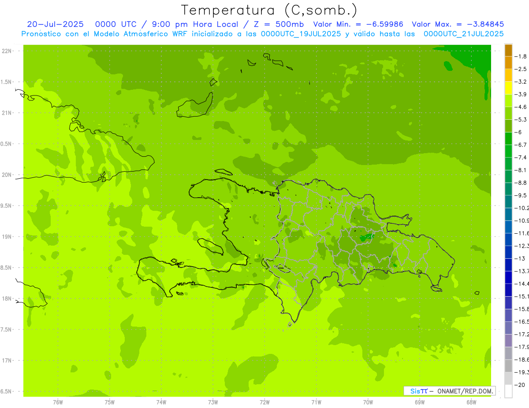Viewport: 529px width, 408px height.
Task: Click the '-2.5' colorbar value
Action: [521, 69]
